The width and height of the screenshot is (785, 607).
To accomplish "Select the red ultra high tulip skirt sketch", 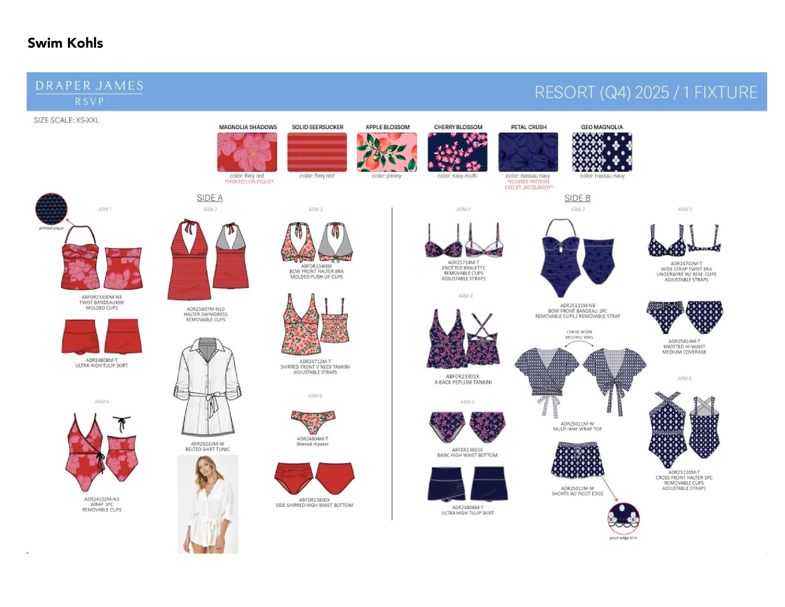I will 102,336.
